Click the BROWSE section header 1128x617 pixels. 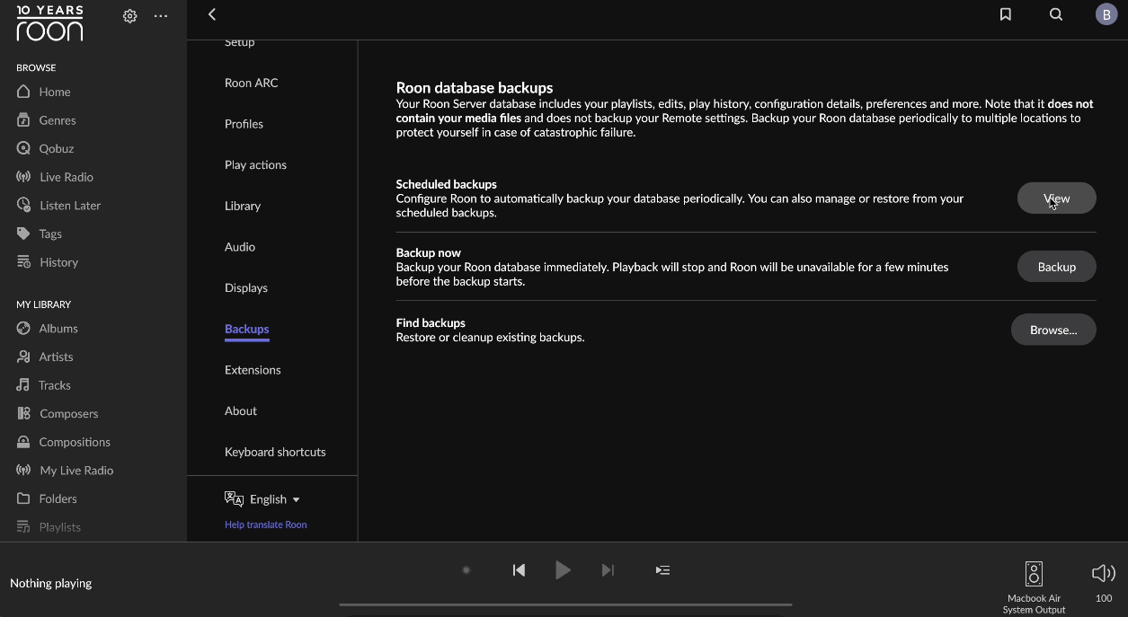tap(36, 67)
